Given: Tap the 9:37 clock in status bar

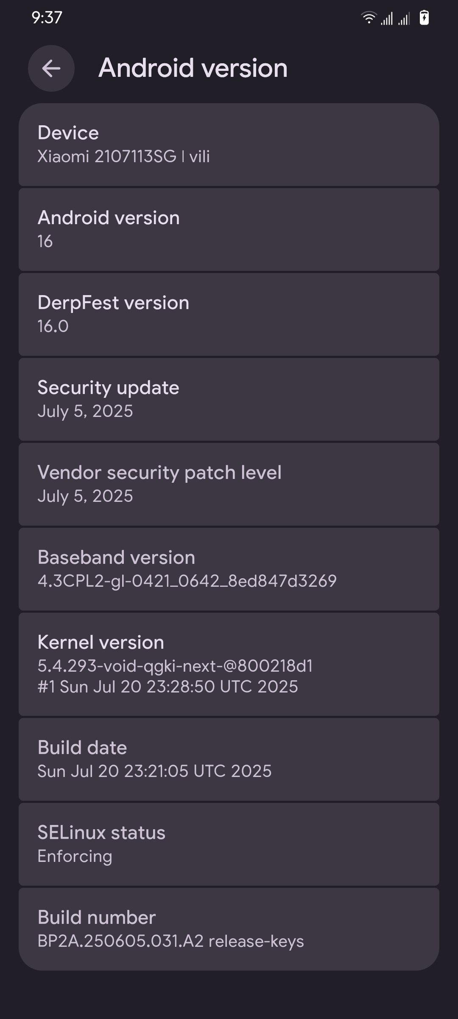Looking at the screenshot, I should point(47,17).
